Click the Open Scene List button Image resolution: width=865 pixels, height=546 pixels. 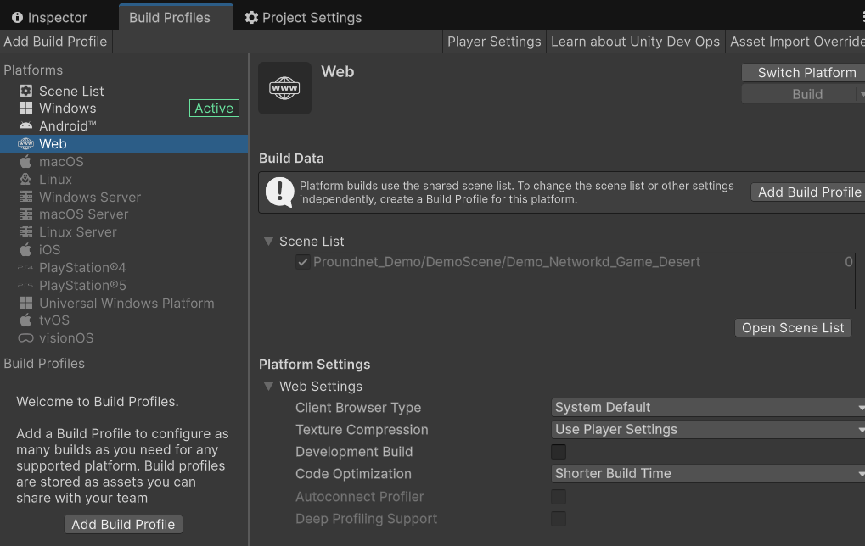pyautogui.click(x=793, y=328)
